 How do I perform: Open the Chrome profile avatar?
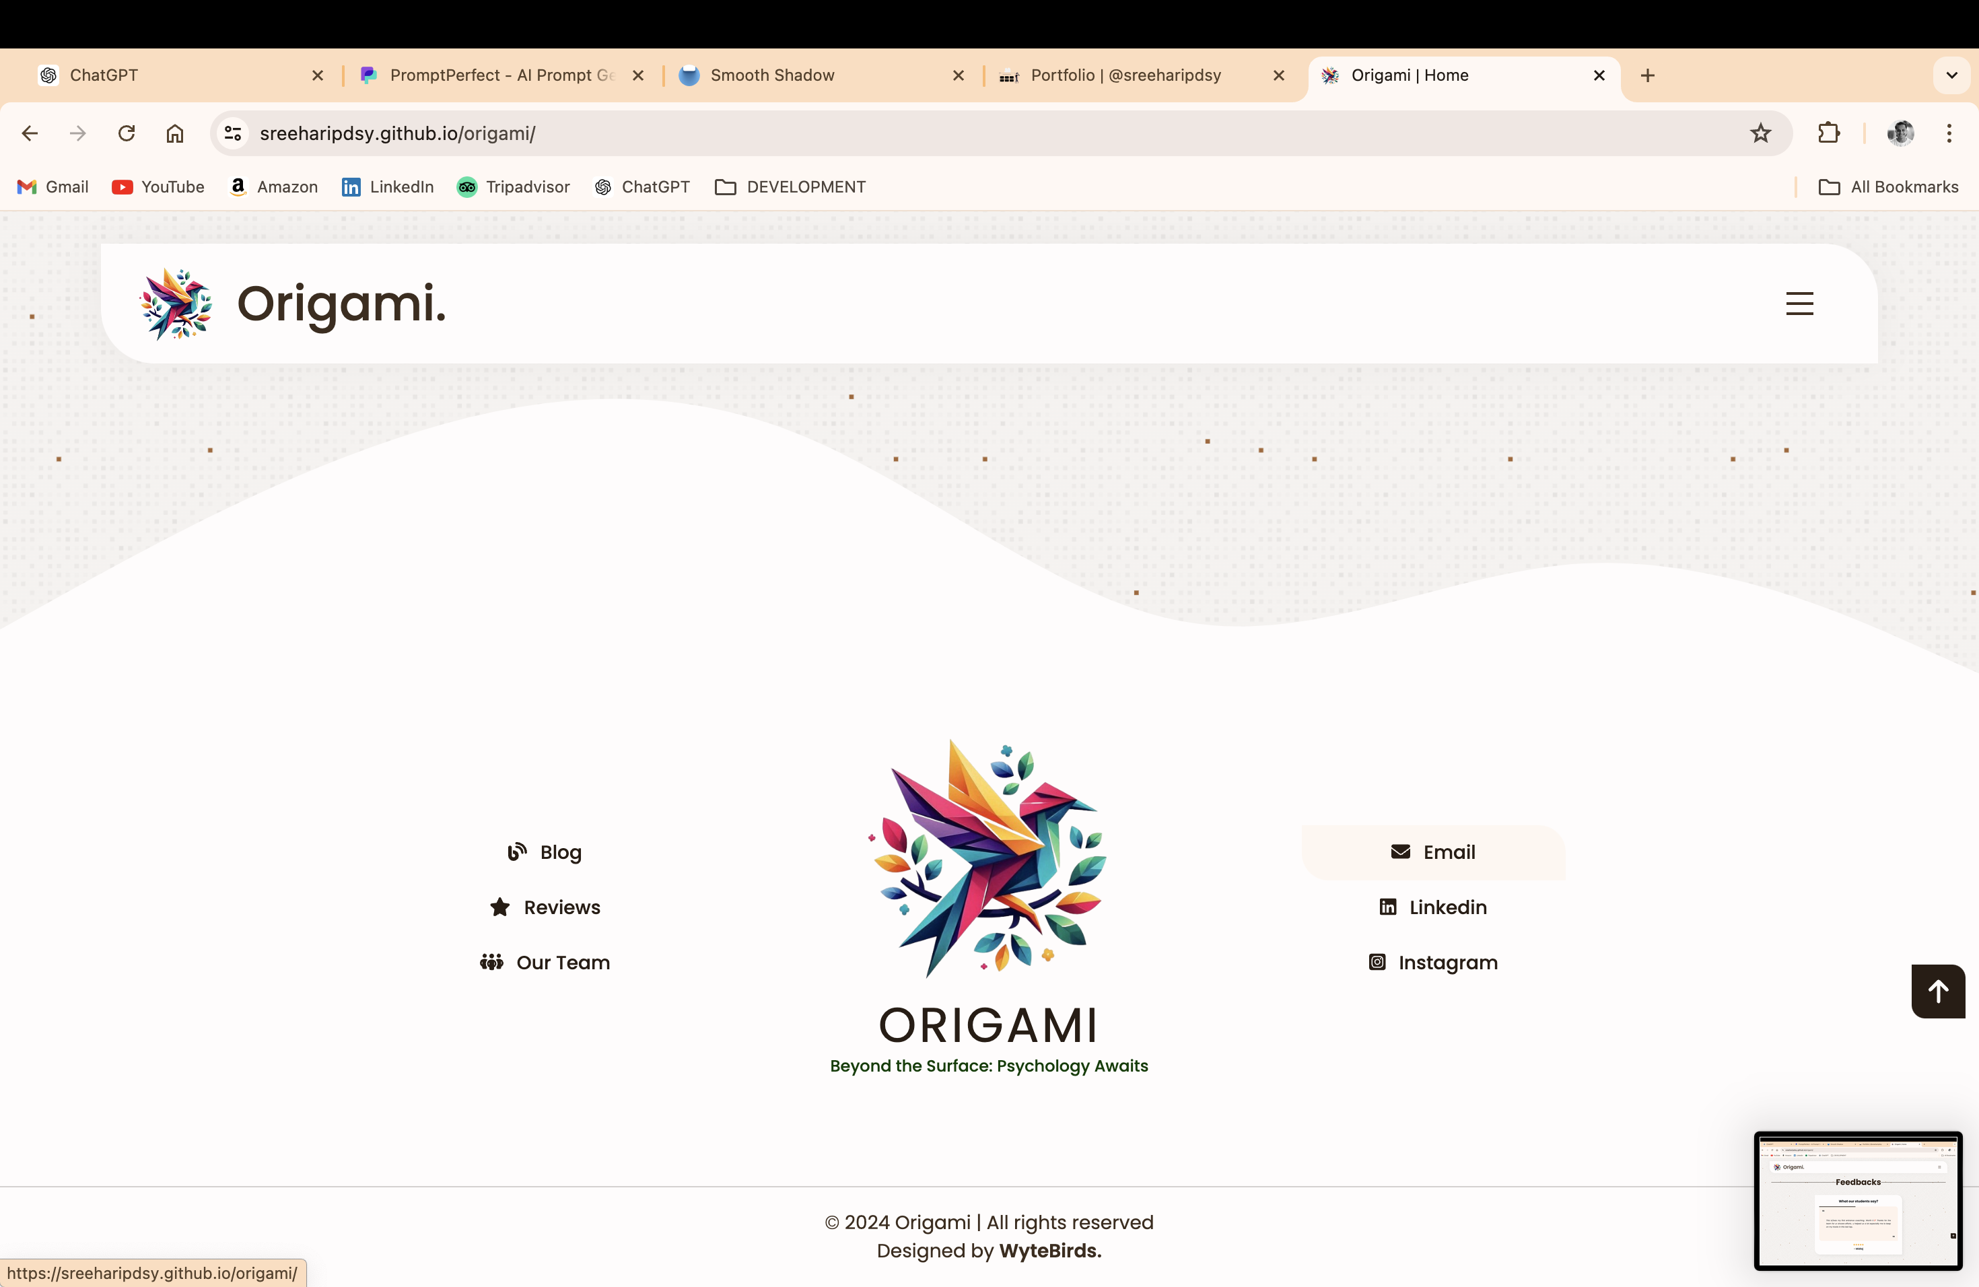coord(1900,133)
